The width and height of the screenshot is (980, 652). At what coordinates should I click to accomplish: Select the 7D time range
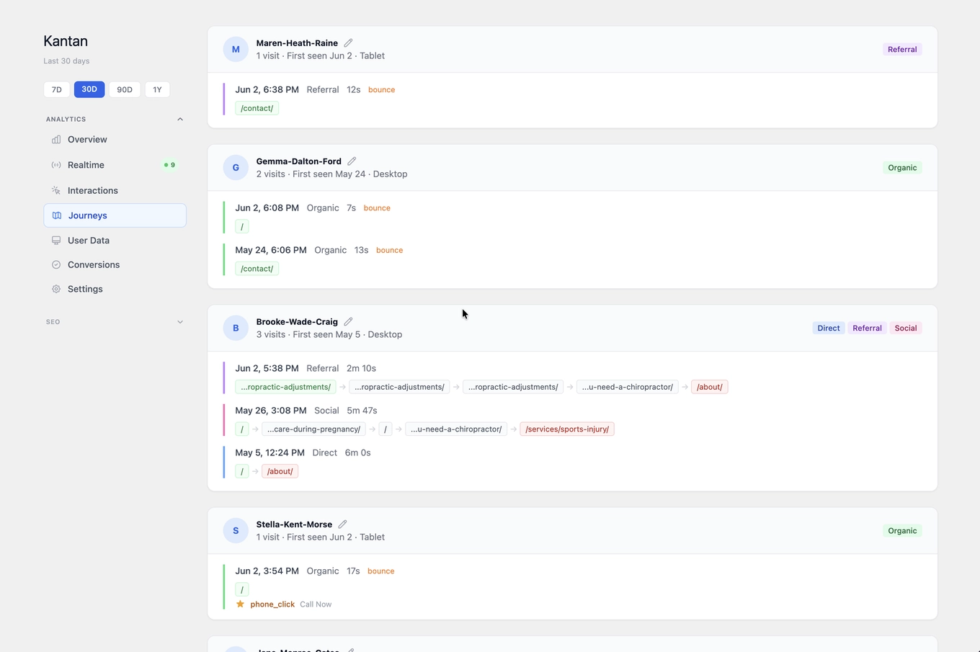coord(57,89)
